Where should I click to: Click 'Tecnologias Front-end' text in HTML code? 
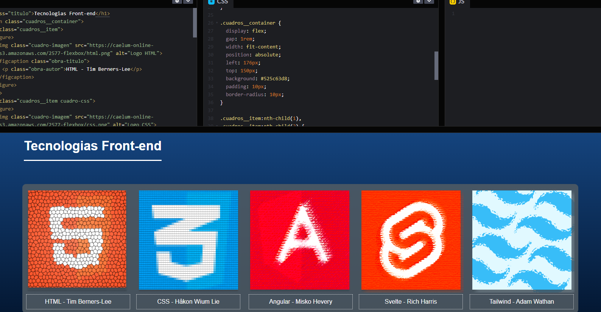pyautogui.click(x=65, y=14)
